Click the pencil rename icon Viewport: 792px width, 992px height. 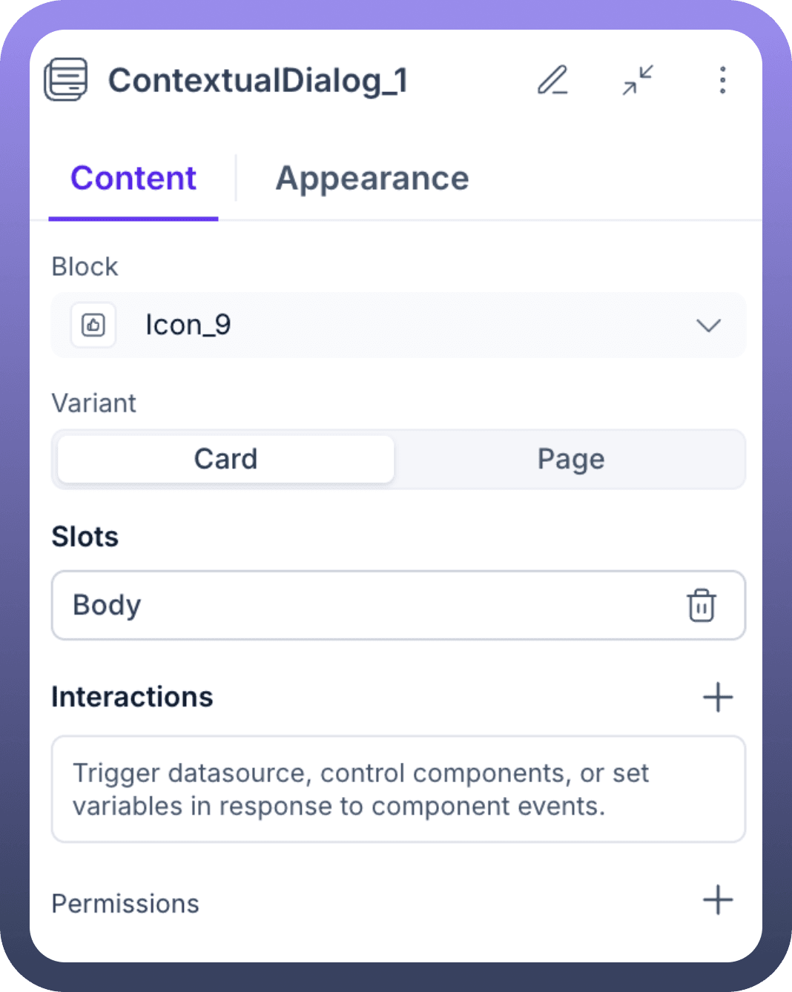(x=552, y=80)
